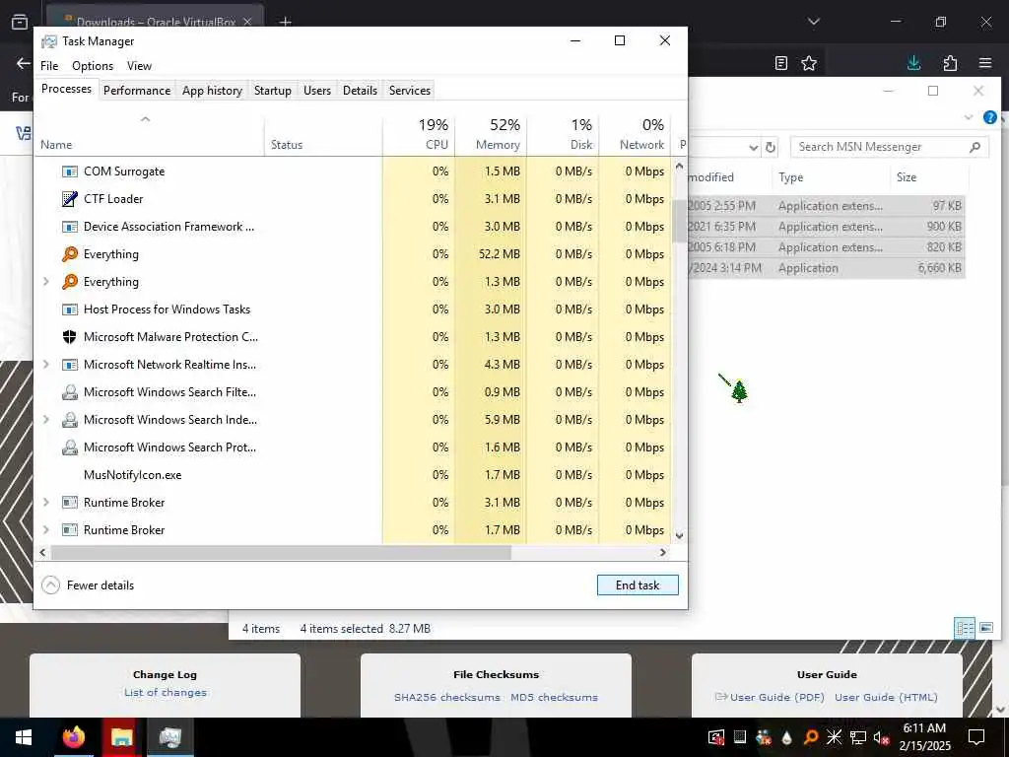Click the Explorer help question mark icon
This screenshot has height=757, width=1009.
tap(989, 117)
